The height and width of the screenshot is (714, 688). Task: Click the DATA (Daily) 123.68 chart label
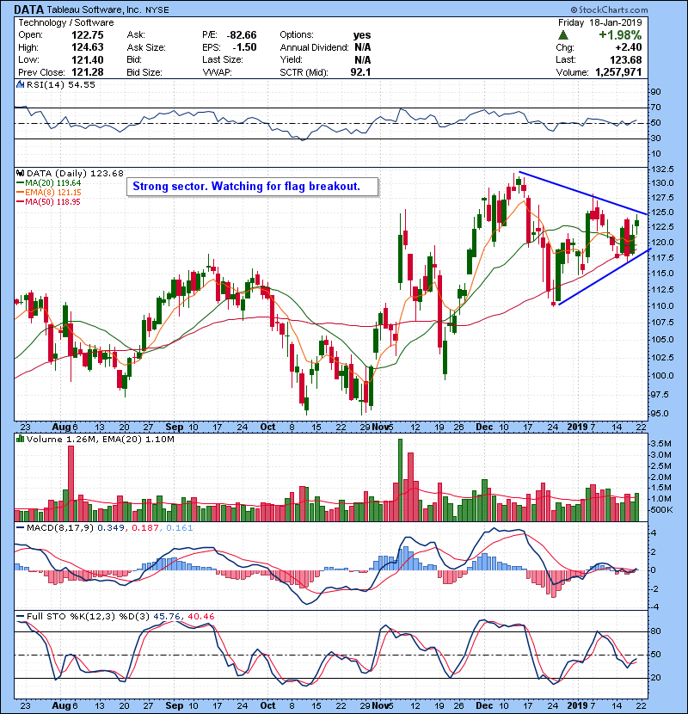click(75, 173)
